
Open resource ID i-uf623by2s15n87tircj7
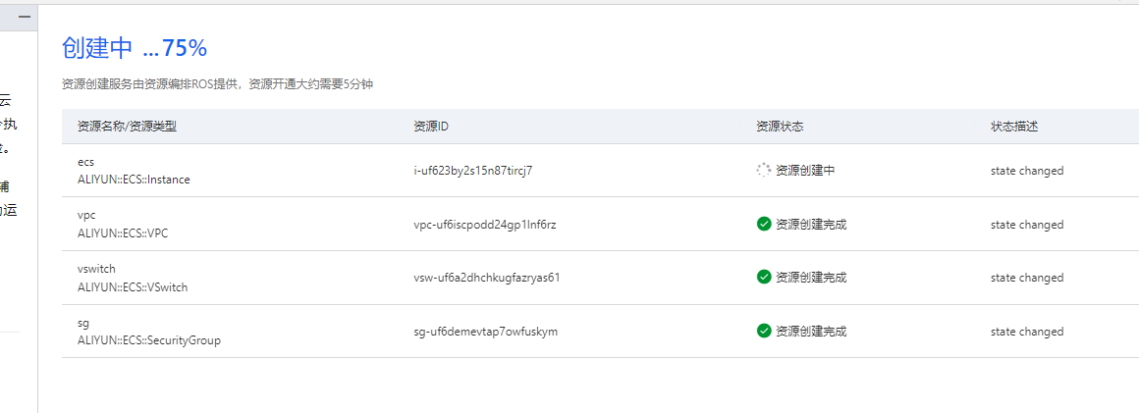[473, 171]
